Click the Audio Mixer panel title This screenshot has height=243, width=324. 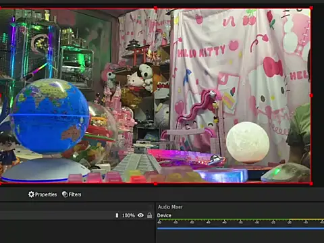click(170, 207)
